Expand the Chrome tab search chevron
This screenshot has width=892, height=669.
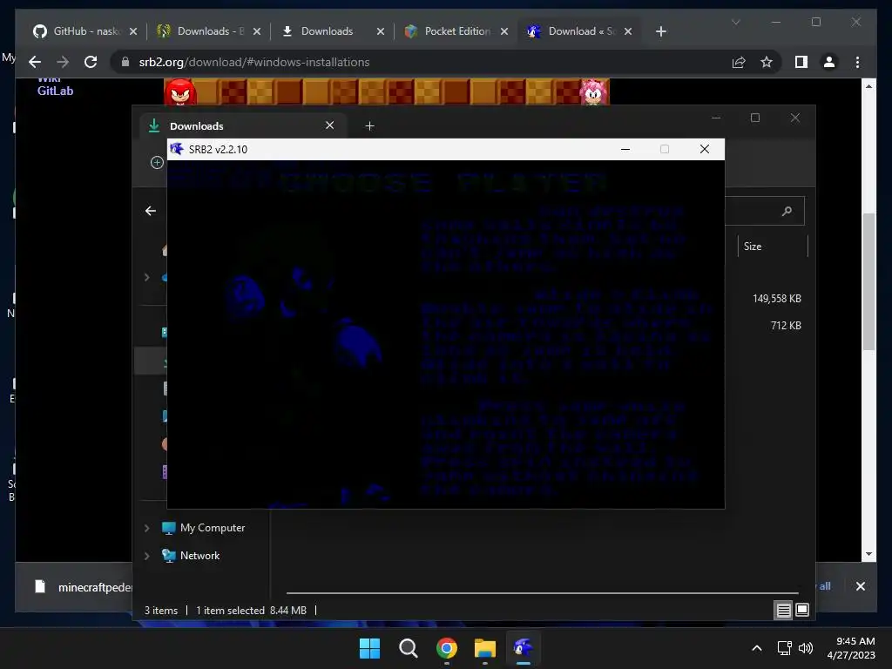point(735,22)
